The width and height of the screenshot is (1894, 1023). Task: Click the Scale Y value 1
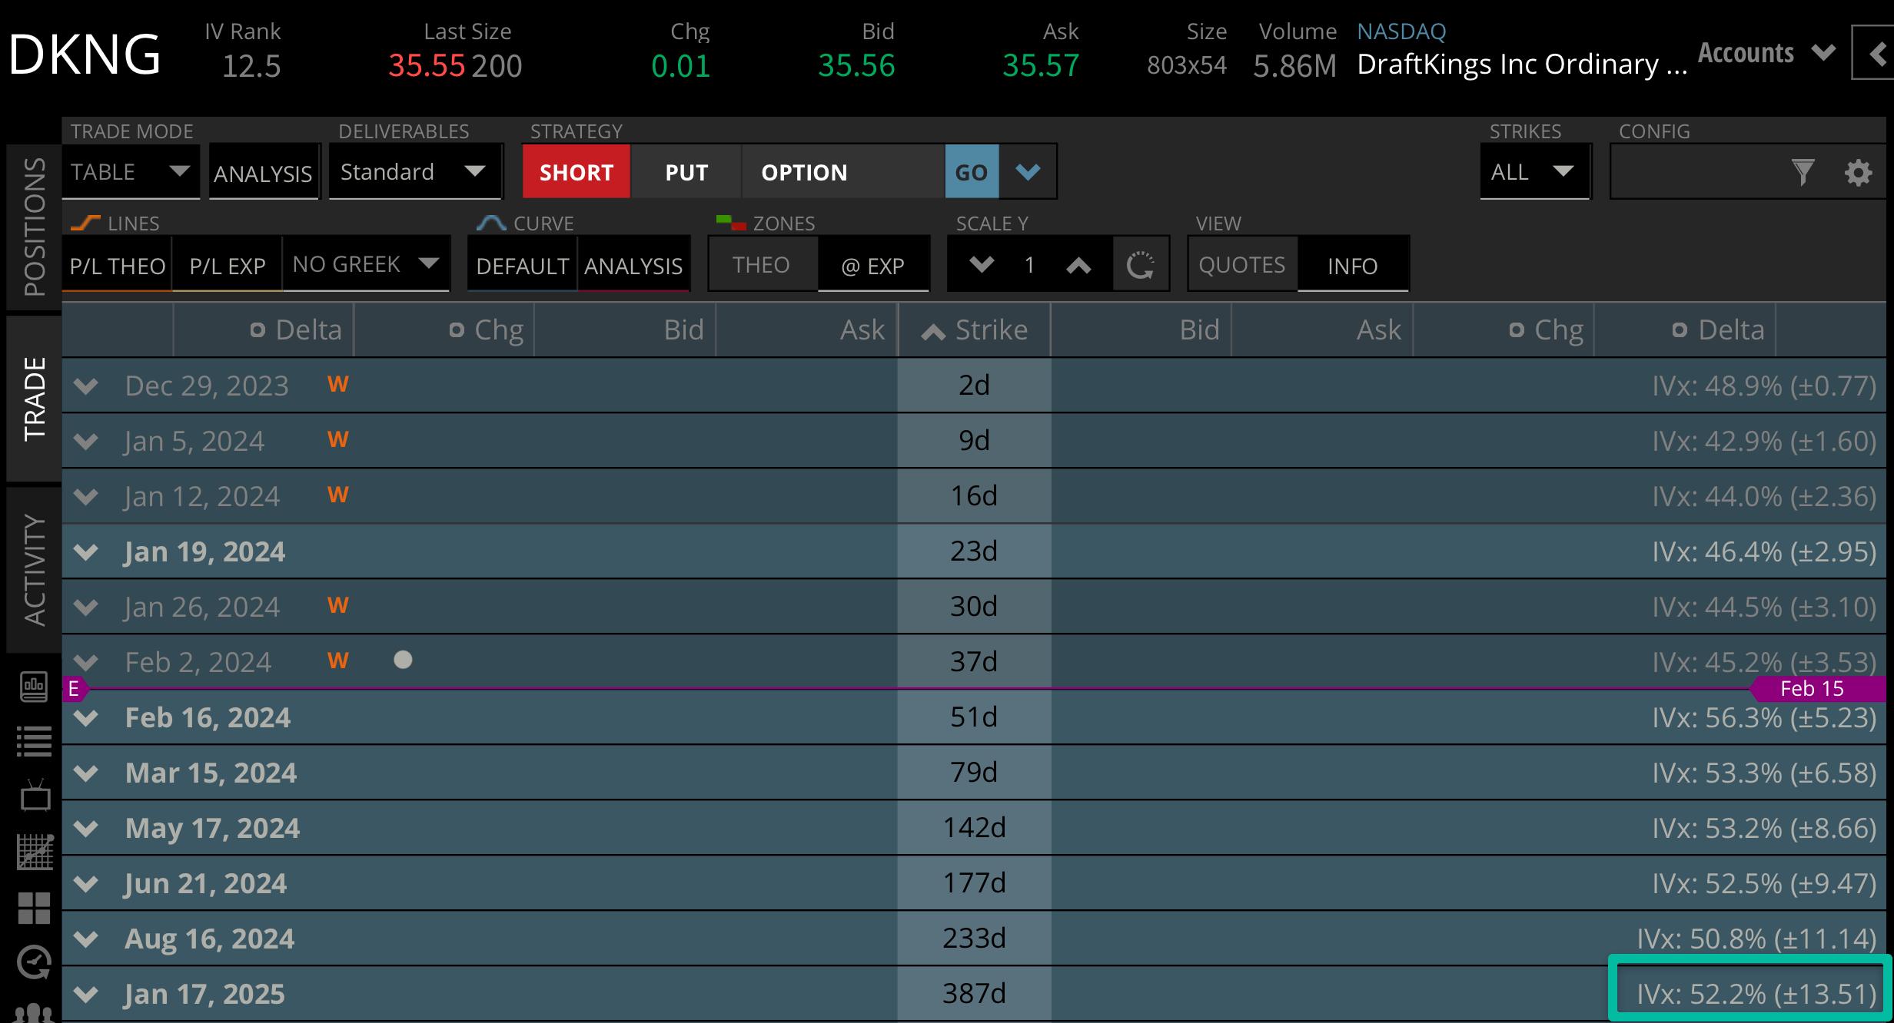tap(1029, 266)
